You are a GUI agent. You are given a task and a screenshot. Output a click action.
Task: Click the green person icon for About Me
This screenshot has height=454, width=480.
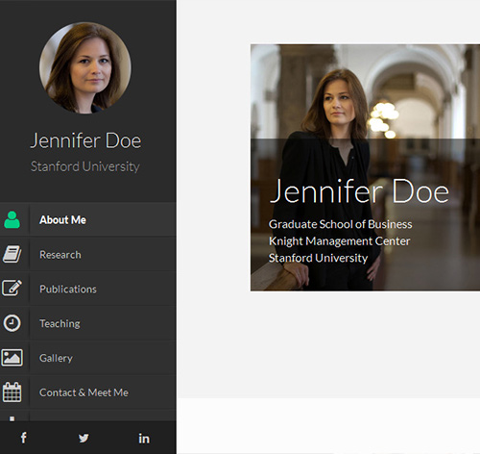coord(12,219)
